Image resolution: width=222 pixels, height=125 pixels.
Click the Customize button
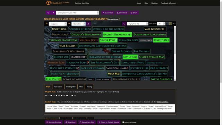(108, 13)
